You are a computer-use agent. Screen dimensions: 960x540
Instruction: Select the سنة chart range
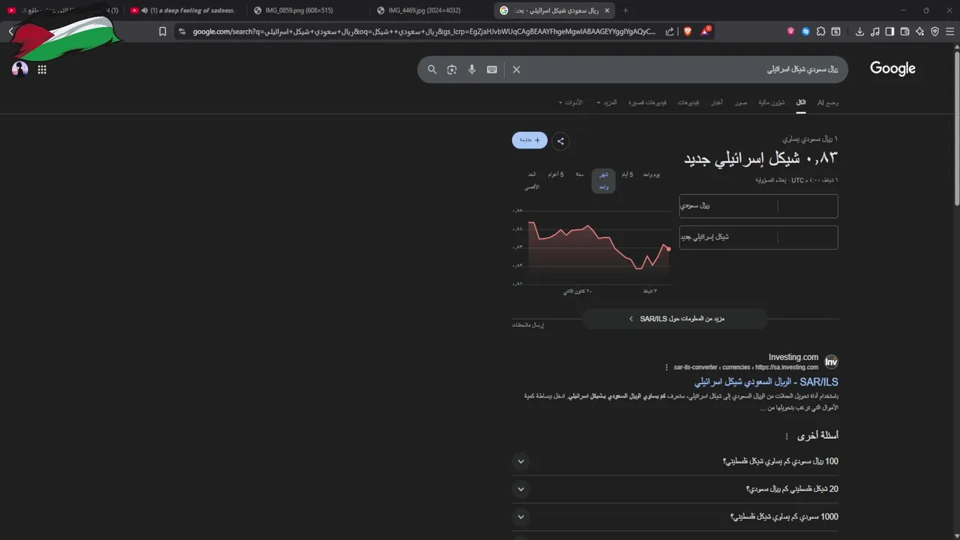pyautogui.click(x=580, y=175)
